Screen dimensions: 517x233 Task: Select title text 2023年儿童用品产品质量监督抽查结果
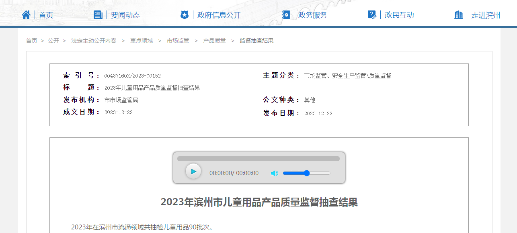tap(152, 88)
